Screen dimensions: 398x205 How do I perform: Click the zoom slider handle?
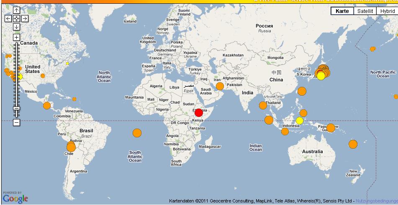[x=16, y=109]
